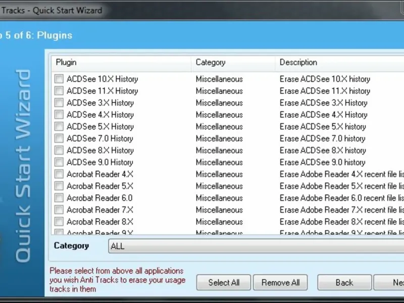Sort by the Category column header
The image size is (404, 303).
pos(233,63)
